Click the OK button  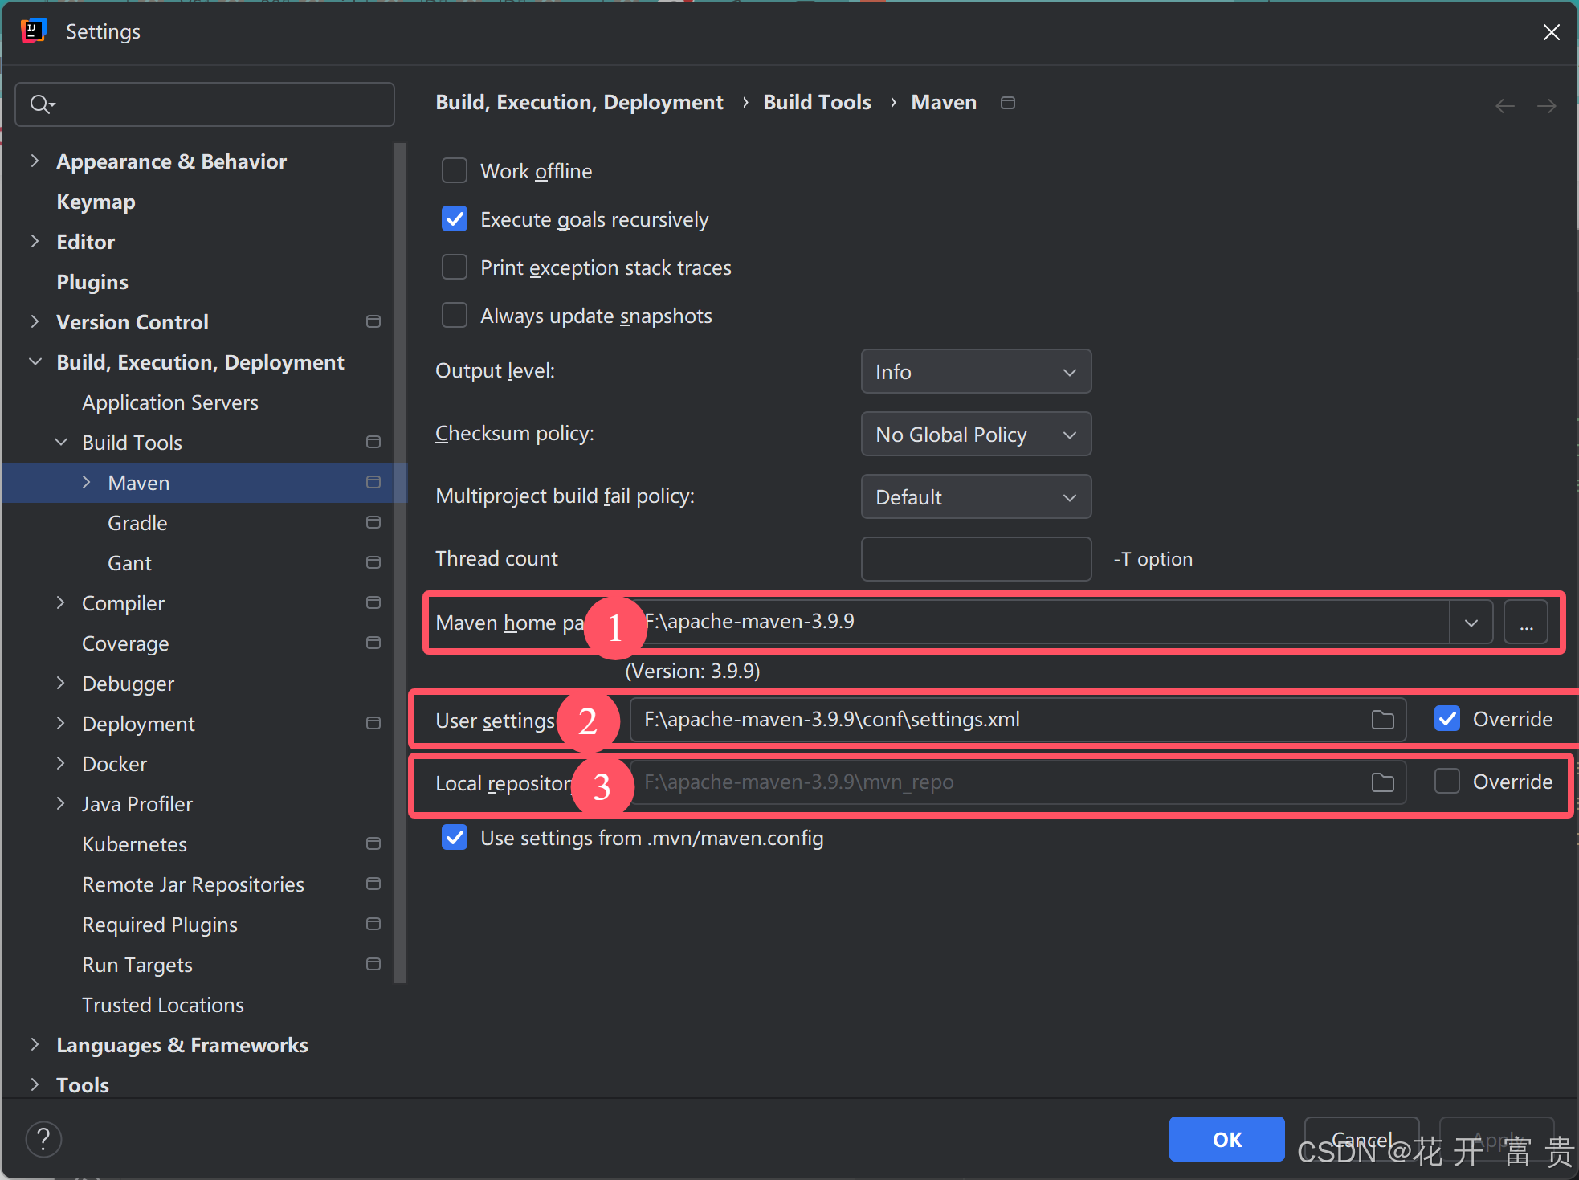click(x=1226, y=1139)
